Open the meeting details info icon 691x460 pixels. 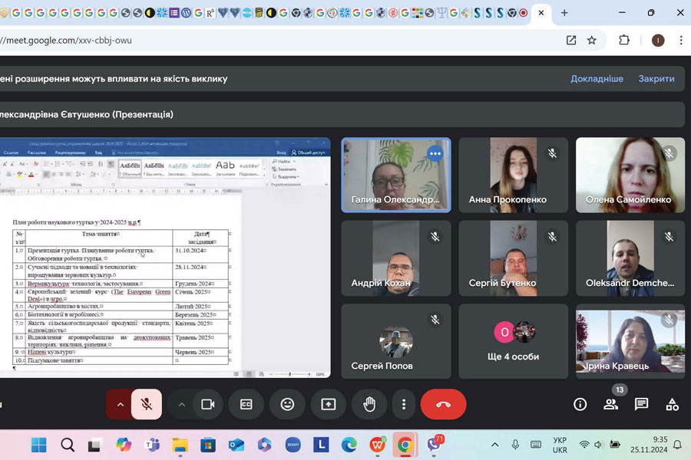(580, 405)
